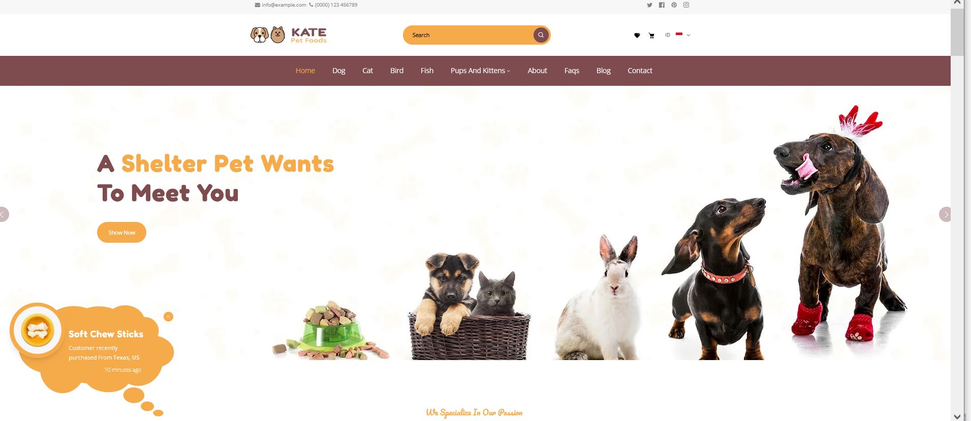
Task: Open the Twitter social icon
Action: click(649, 5)
